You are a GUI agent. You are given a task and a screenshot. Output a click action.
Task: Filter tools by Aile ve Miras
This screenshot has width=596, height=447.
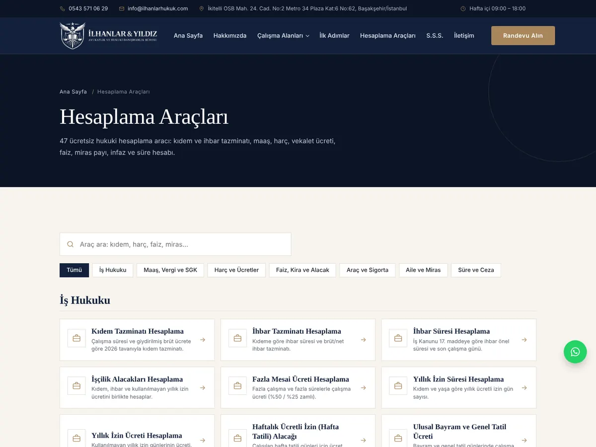coord(423,270)
